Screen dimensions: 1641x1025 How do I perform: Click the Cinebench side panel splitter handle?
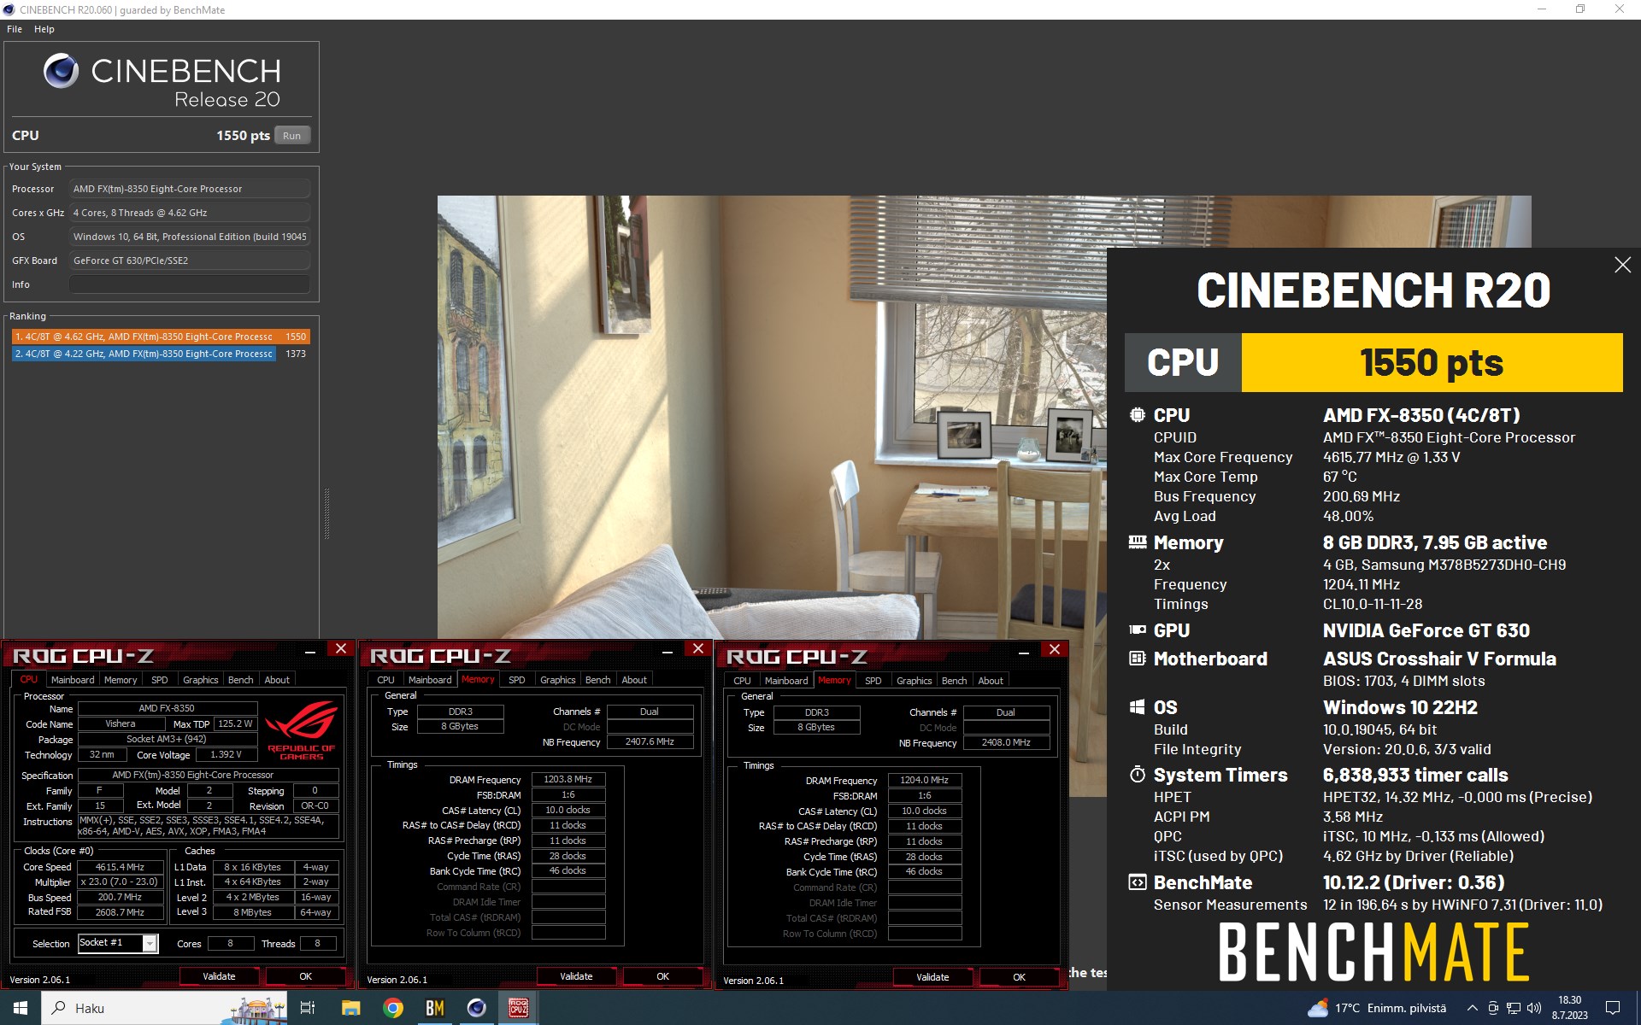click(x=326, y=513)
